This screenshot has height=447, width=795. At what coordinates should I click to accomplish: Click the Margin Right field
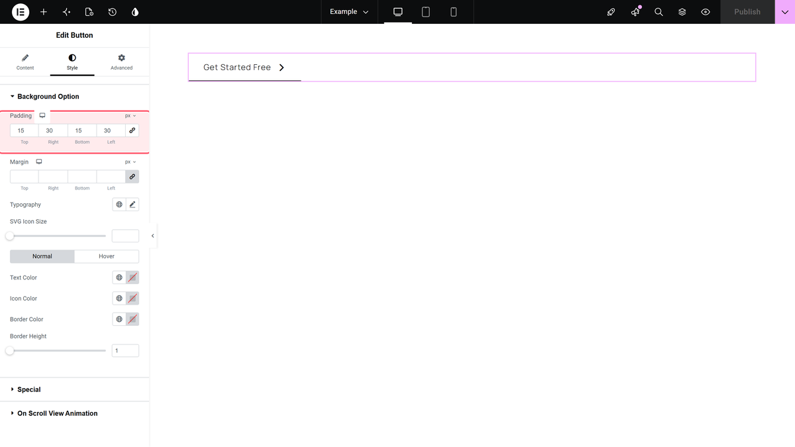(53, 177)
